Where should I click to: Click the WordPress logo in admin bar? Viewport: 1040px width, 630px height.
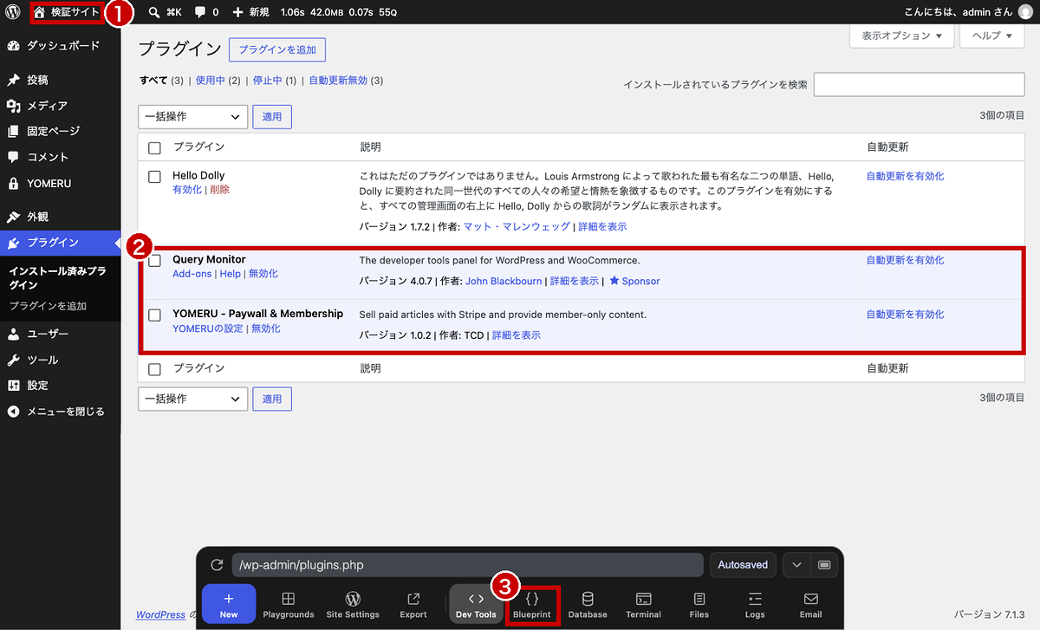pyautogui.click(x=13, y=12)
